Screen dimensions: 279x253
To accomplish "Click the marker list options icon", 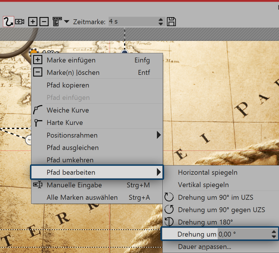I will click(x=57, y=21).
